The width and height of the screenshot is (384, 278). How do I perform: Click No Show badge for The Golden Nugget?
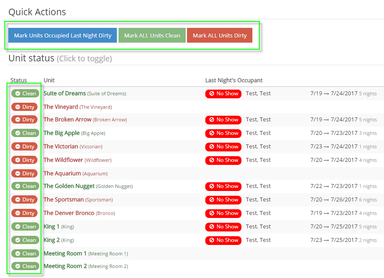click(x=223, y=186)
